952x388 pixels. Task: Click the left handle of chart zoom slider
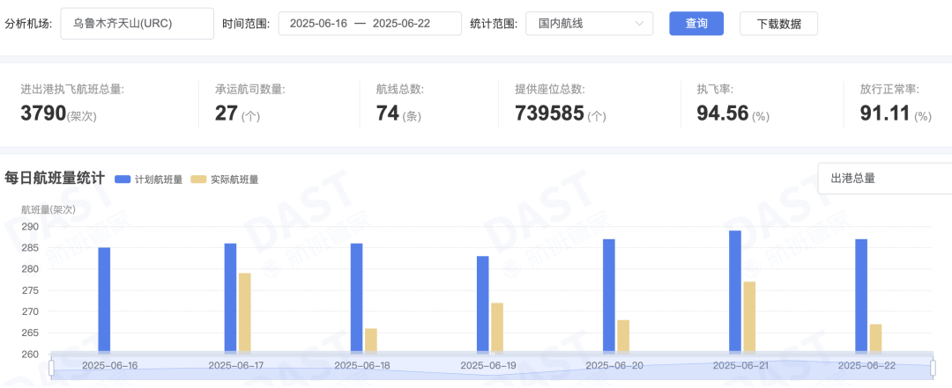[52, 368]
